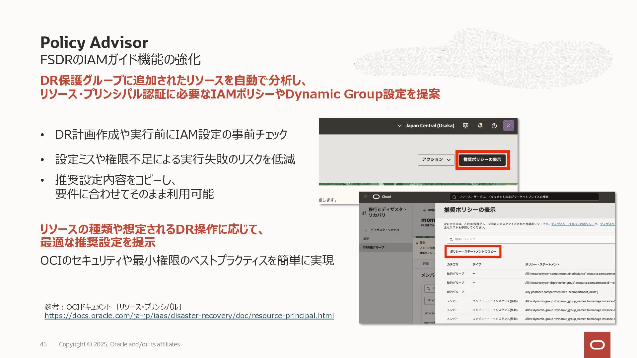This screenshot has height=358, width=637.
Task: Open the hamburger navigation menu icon
Action: coord(365,197)
